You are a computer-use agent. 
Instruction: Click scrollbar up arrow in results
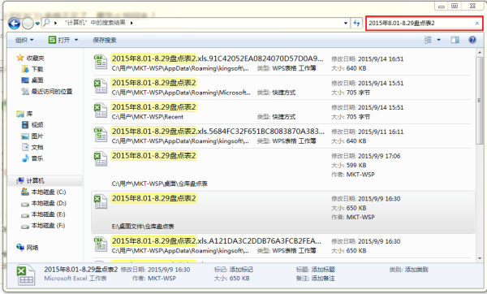[480, 53]
